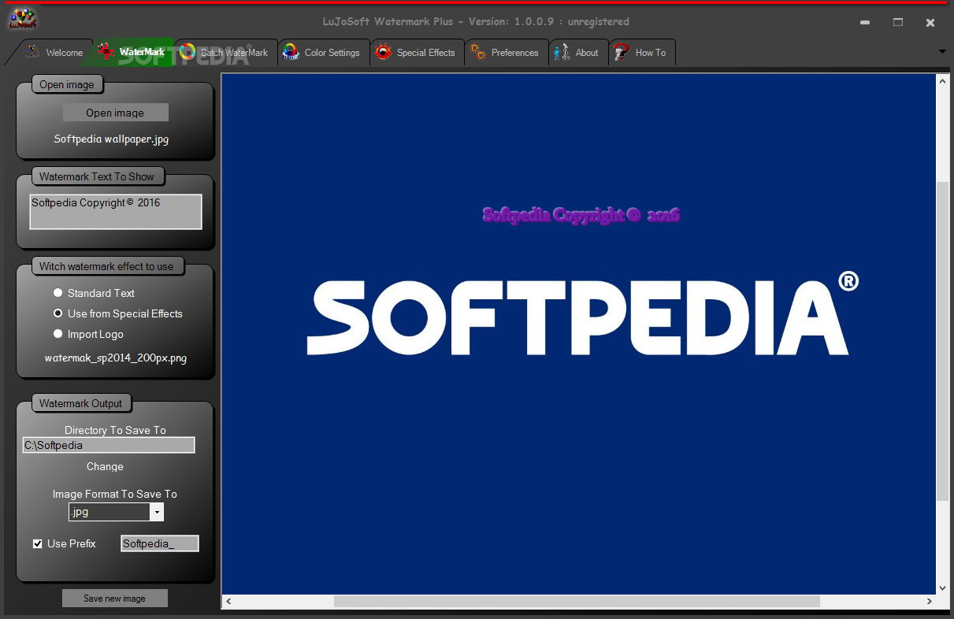This screenshot has width=954, height=619.
Task: Toggle the Use Prefix checkbox
Action: tap(37, 543)
